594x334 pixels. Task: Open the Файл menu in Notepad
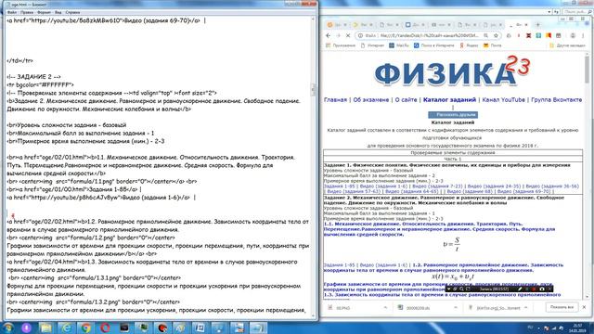(12, 12)
